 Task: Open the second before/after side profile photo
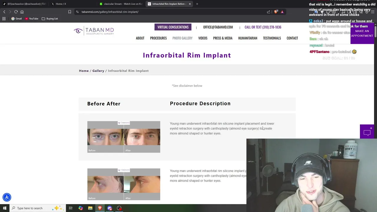(124, 184)
